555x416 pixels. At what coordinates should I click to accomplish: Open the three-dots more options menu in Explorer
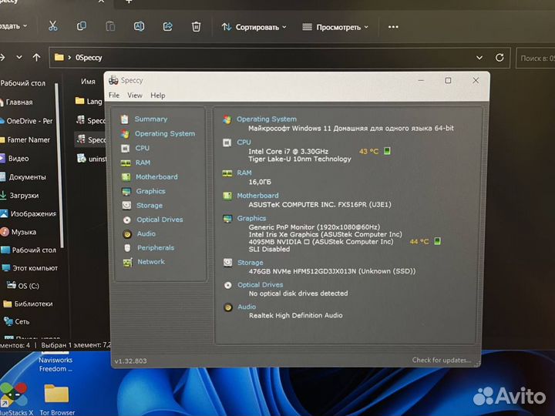coord(393,27)
